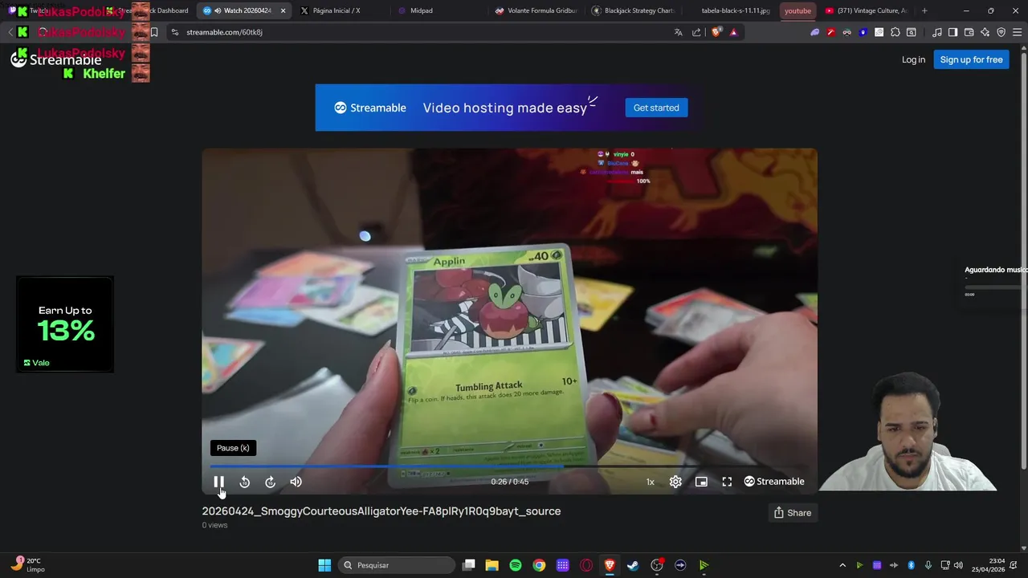1028x578 pixels.
Task: Toggle the browser sidebar panel icon
Action: (953, 32)
